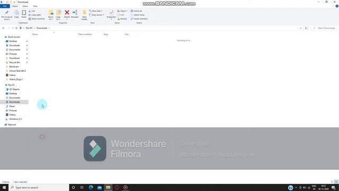Click the Up one level arrow
The width and height of the screenshot is (339, 191).
pyautogui.click(x=16, y=28)
